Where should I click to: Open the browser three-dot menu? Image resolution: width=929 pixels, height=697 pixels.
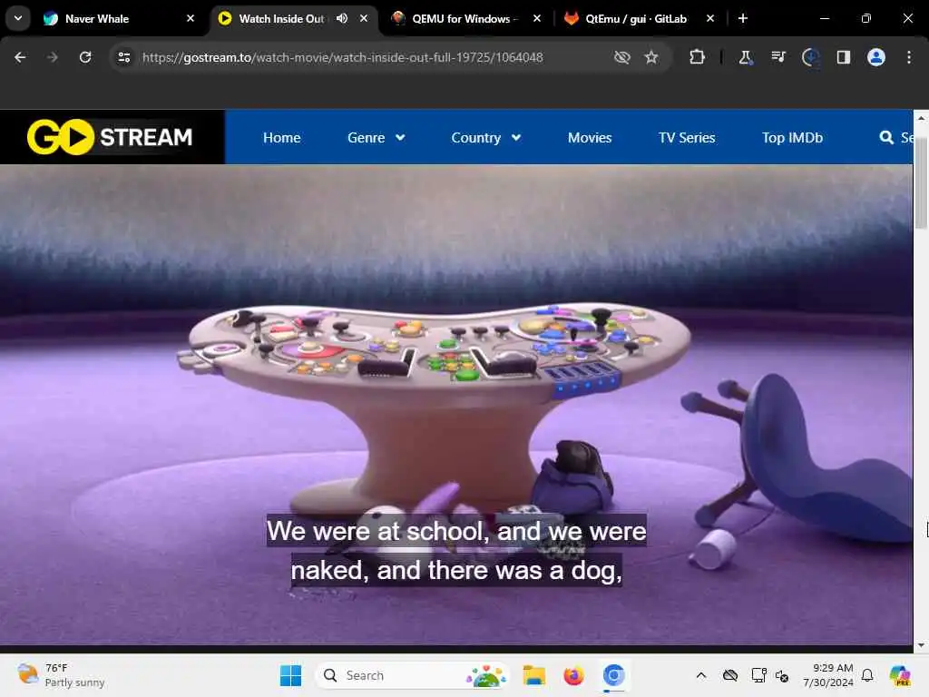pos(909,57)
